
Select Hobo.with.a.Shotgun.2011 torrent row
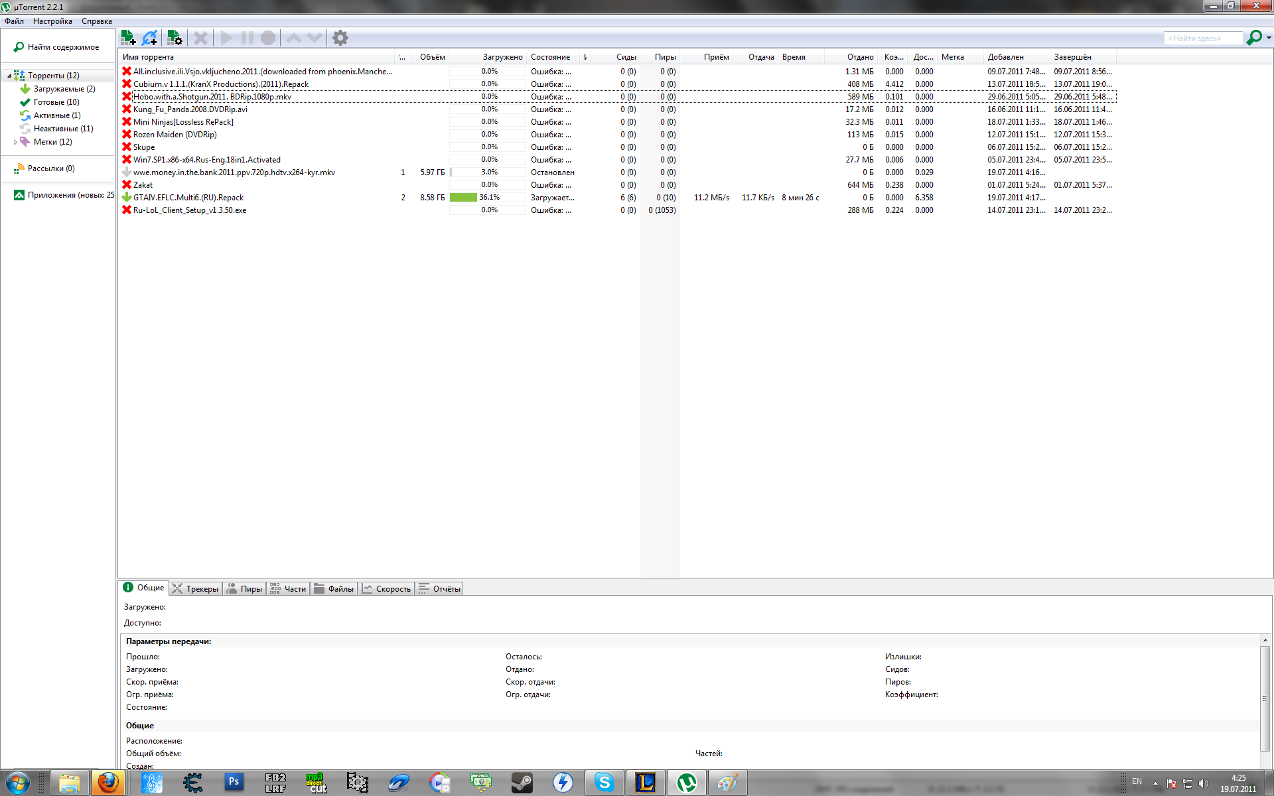617,97
